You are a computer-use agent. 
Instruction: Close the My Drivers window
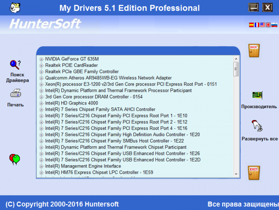[x=267, y=8]
